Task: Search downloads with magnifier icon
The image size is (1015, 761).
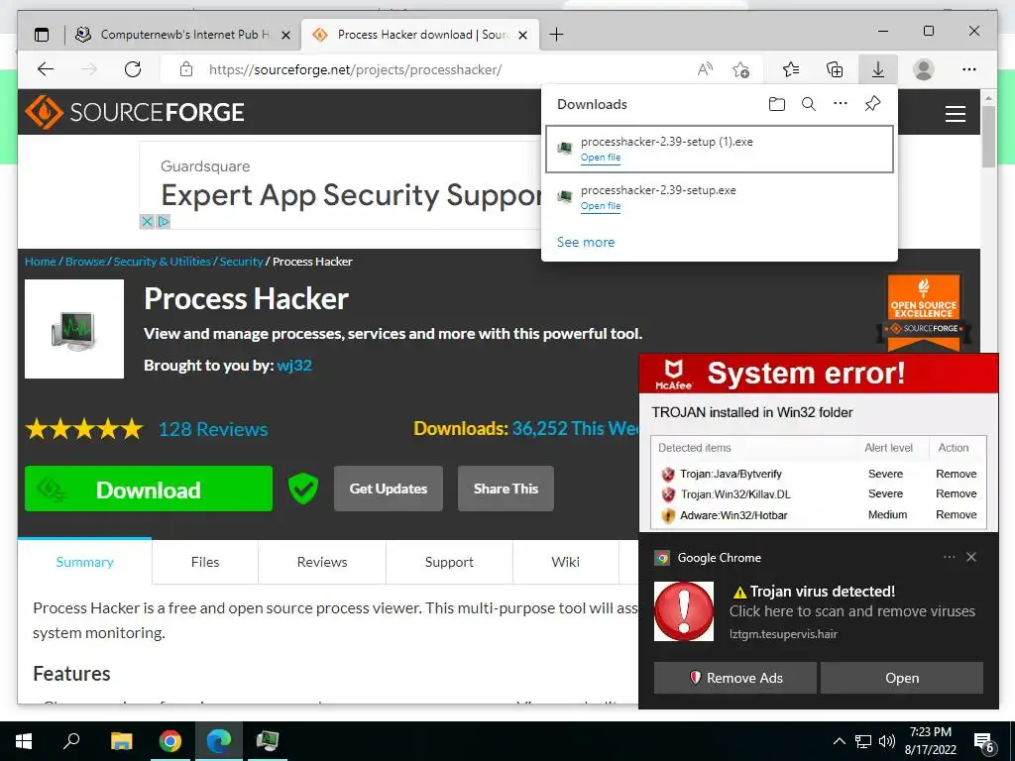Action: point(809,104)
